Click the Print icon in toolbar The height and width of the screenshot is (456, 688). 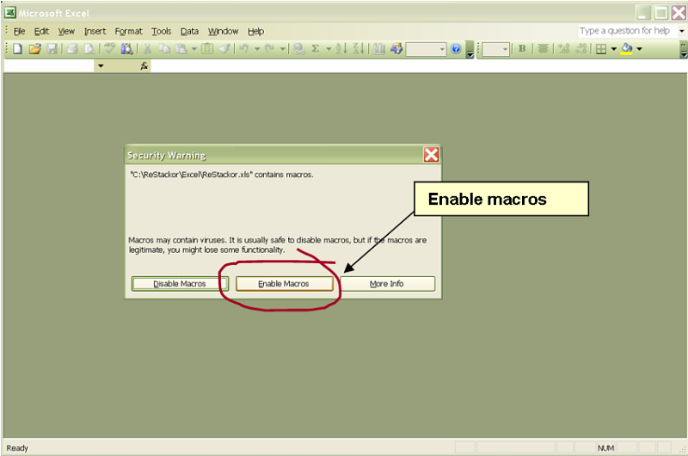[72, 49]
